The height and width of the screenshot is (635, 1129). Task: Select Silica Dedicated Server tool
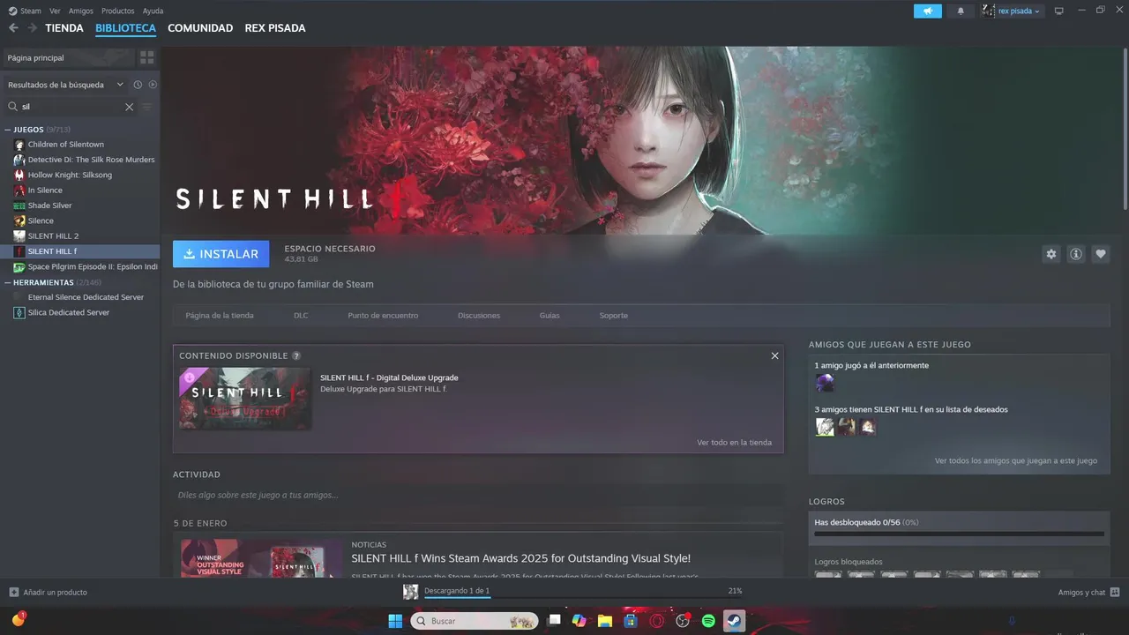[x=69, y=312]
